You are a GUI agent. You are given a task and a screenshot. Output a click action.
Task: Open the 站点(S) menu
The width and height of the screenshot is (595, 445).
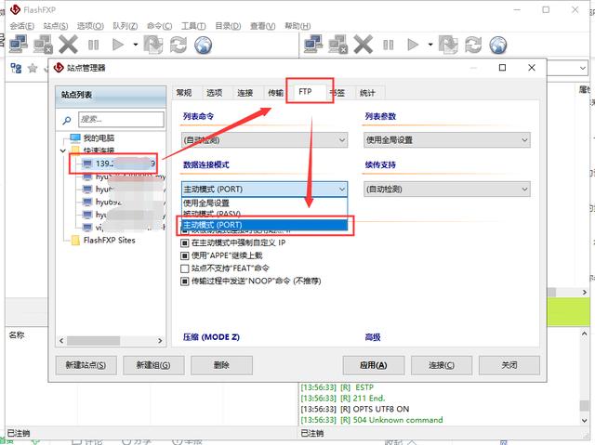pos(56,26)
